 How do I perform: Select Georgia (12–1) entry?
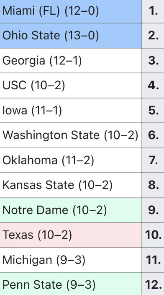point(71,61)
